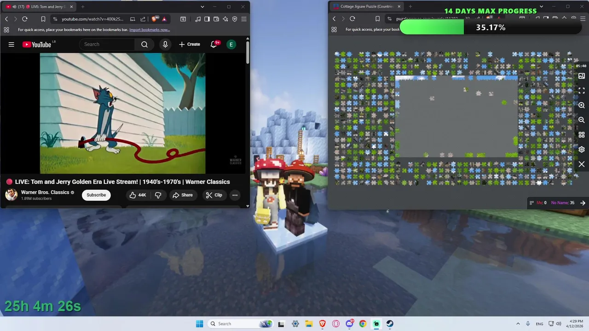Click the Create button on YouTube
The height and width of the screenshot is (331, 589).
point(190,44)
